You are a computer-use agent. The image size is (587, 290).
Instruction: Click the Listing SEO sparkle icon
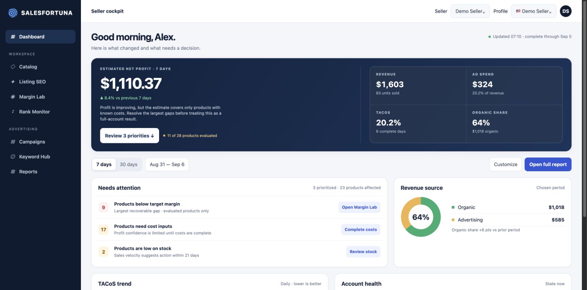point(13,82)
